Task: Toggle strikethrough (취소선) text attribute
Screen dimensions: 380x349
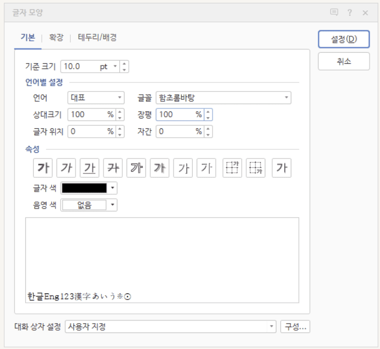Action: (113, 168)
